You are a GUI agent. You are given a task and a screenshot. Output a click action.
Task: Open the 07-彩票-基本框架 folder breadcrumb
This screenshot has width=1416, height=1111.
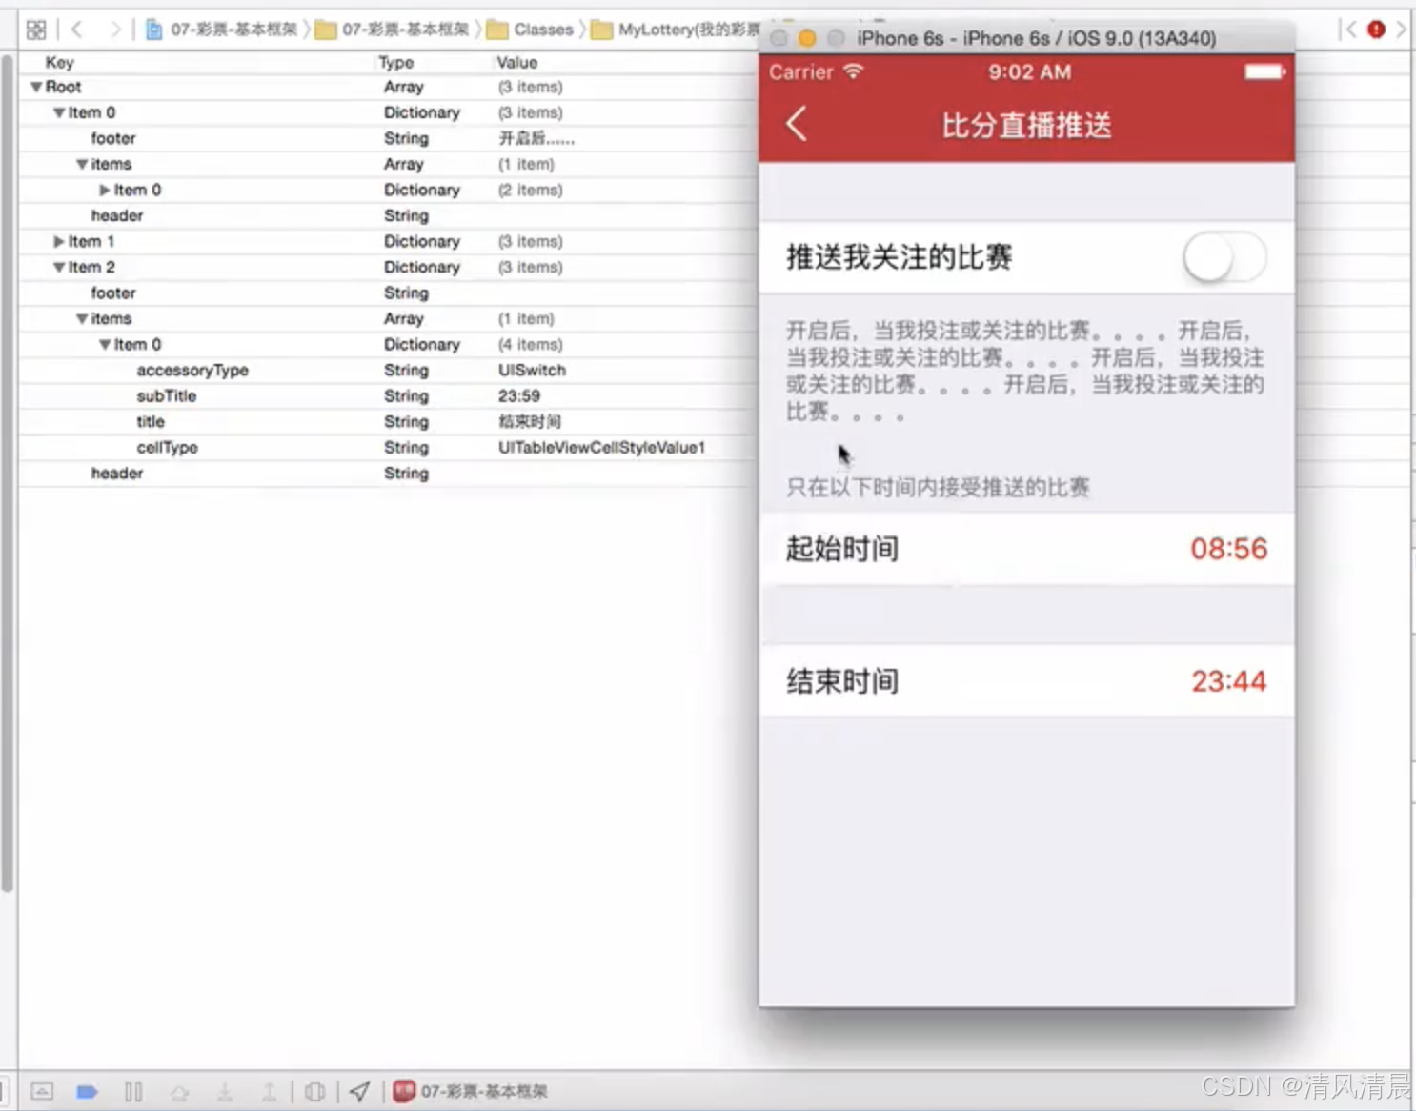pyautogui.click(x=394, y=30)
